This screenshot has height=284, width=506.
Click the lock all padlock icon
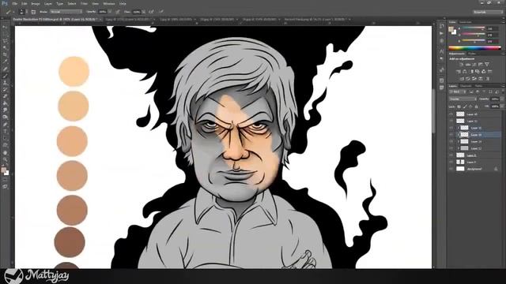[x=476, y=106]
